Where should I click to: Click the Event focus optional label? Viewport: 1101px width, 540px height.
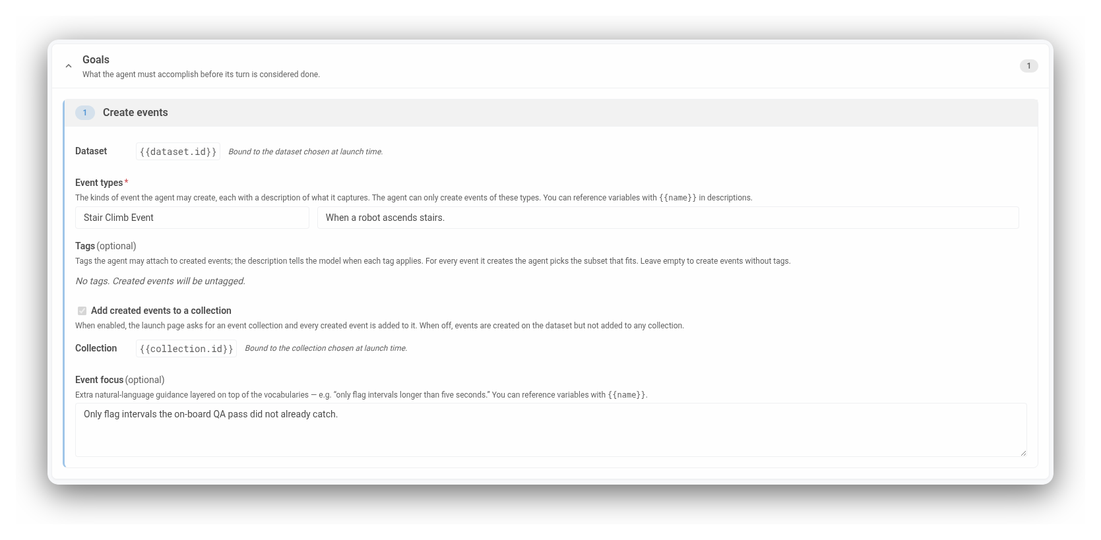coord(120,380)
